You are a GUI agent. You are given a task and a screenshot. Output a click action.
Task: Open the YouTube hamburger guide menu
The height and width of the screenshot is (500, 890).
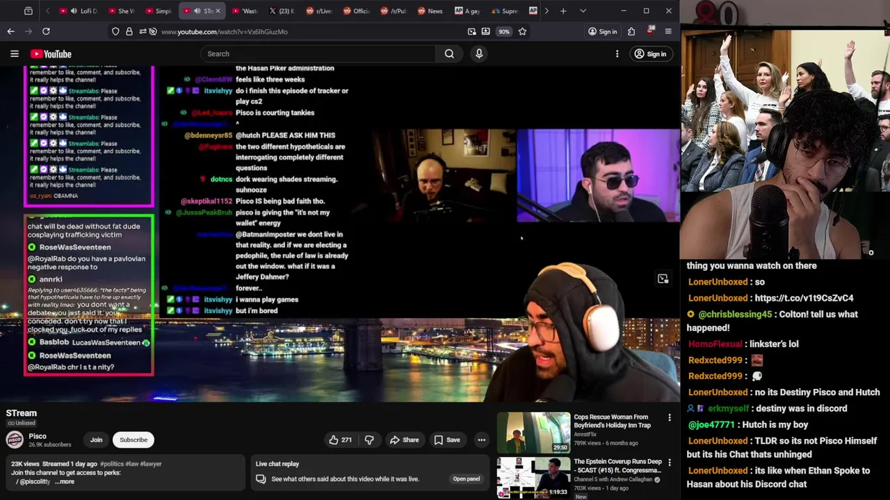pos(14,53)
